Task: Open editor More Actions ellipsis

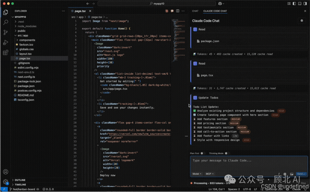Action: [x=183, y=11]
